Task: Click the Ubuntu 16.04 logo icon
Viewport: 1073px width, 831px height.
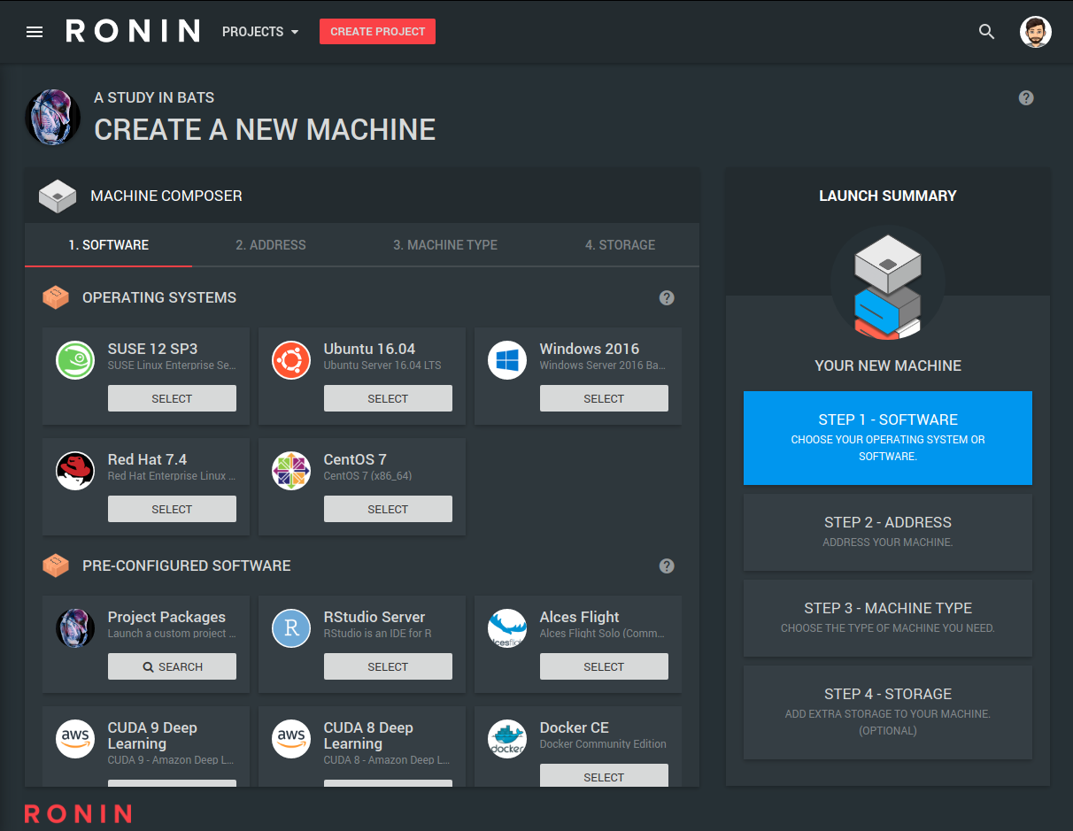Action: point(291,361)
